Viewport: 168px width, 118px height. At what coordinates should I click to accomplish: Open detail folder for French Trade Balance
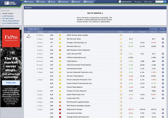coord(121,87)
